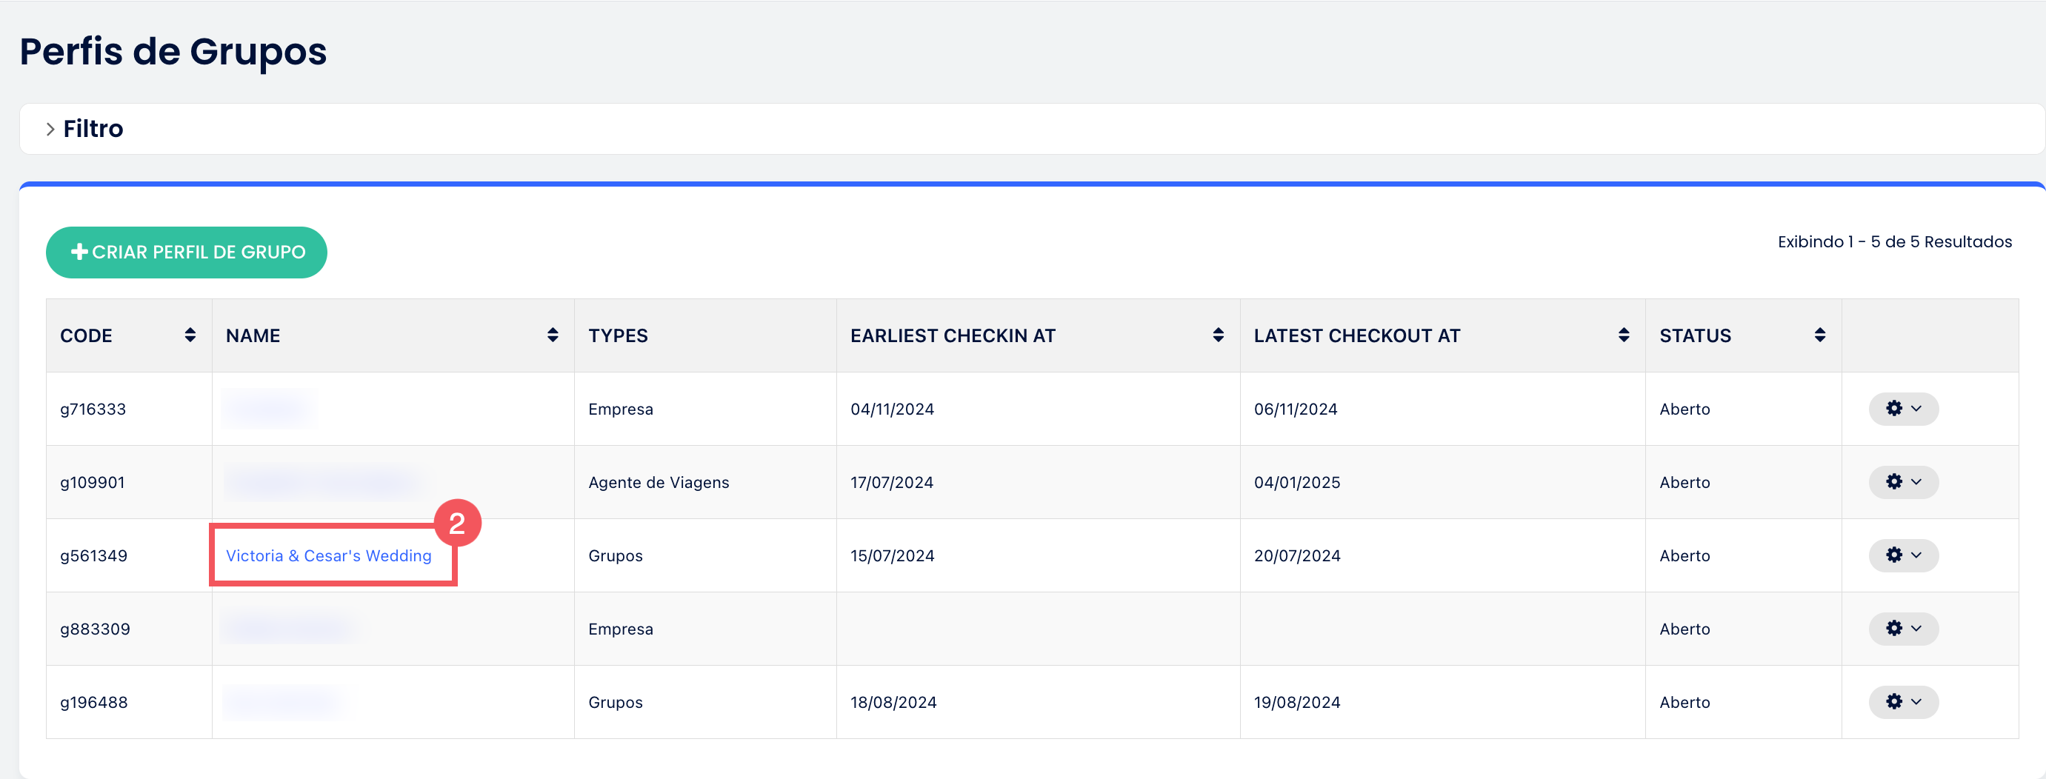Open gear actions menu for g109901

pyautogui.click(x=1903, y=482)
